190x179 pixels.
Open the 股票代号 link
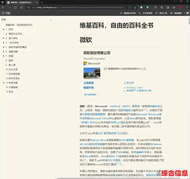tap(89, 88)
